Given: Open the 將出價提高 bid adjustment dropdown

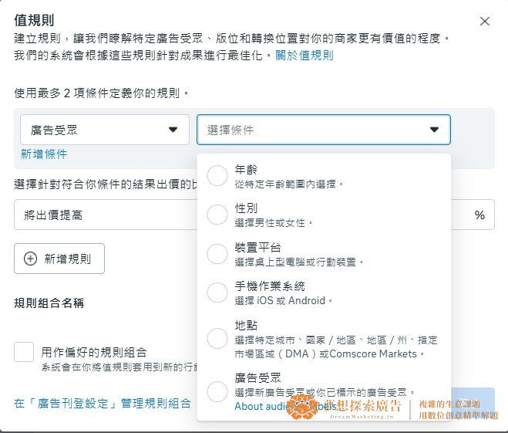Looking at the screenshot, I should point(106,215).
